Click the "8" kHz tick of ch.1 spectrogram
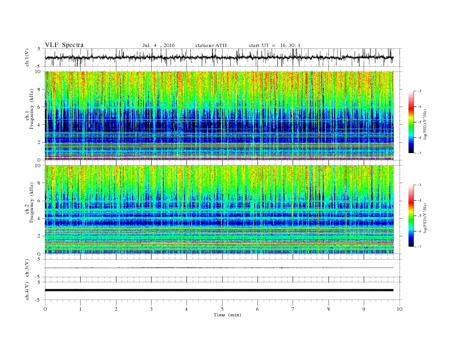 point(40,90)
